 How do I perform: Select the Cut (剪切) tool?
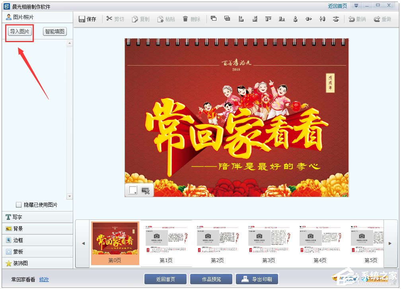coord(115,18)
